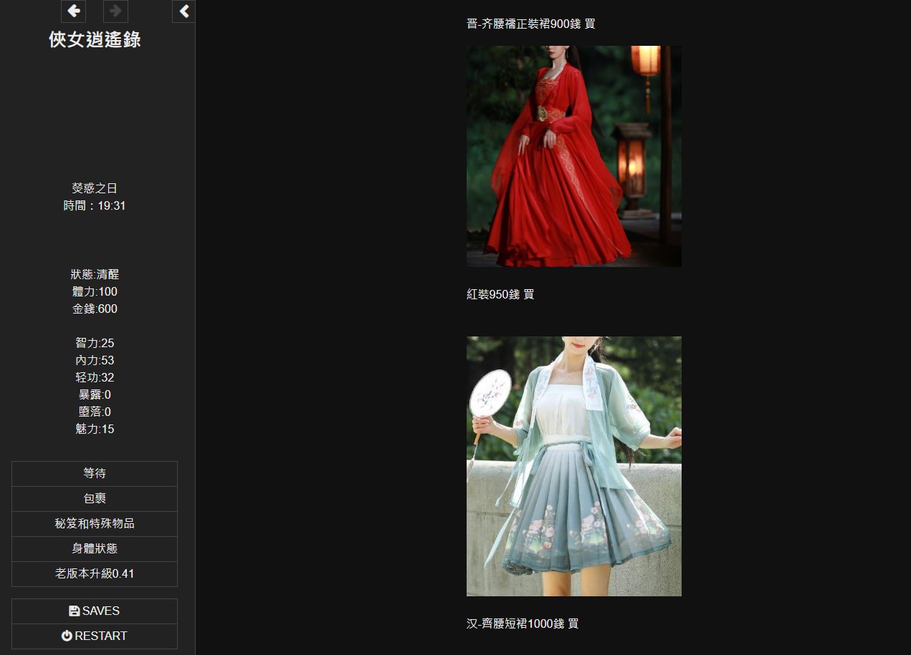This screenshot has width=911, height=655.
Task: Buy the 晋-齐腰襦正裝裙 for 900錢
Action: (590, 24)
